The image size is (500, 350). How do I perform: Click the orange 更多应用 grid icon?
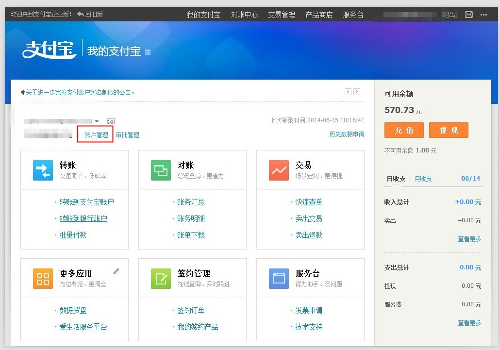[43, 279]
